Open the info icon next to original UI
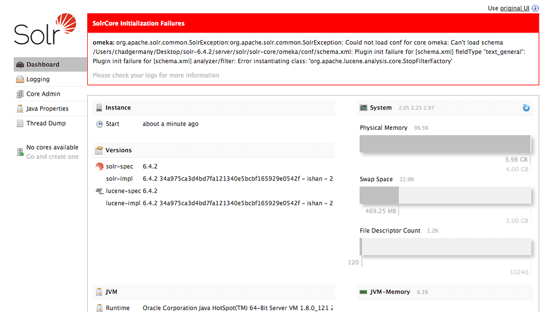Image resolution: width=548 pixels, height=312 pixels. (x=535, y=8)
